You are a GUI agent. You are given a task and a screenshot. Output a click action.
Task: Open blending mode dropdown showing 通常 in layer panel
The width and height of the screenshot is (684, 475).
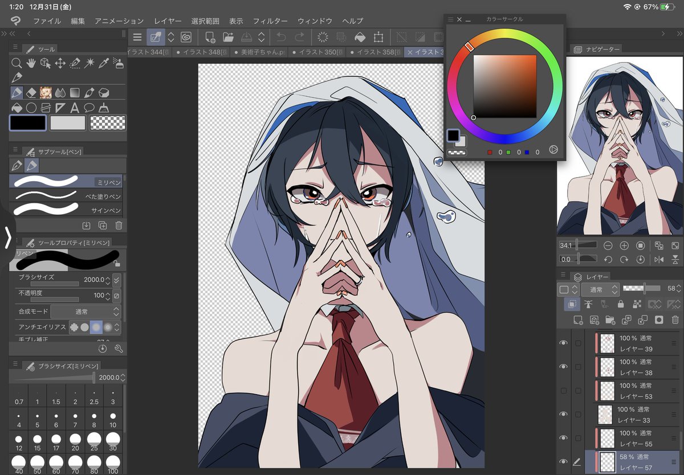(x=600, y=289)
